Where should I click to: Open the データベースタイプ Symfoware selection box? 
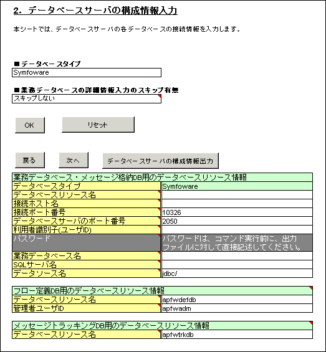(87, 72)
